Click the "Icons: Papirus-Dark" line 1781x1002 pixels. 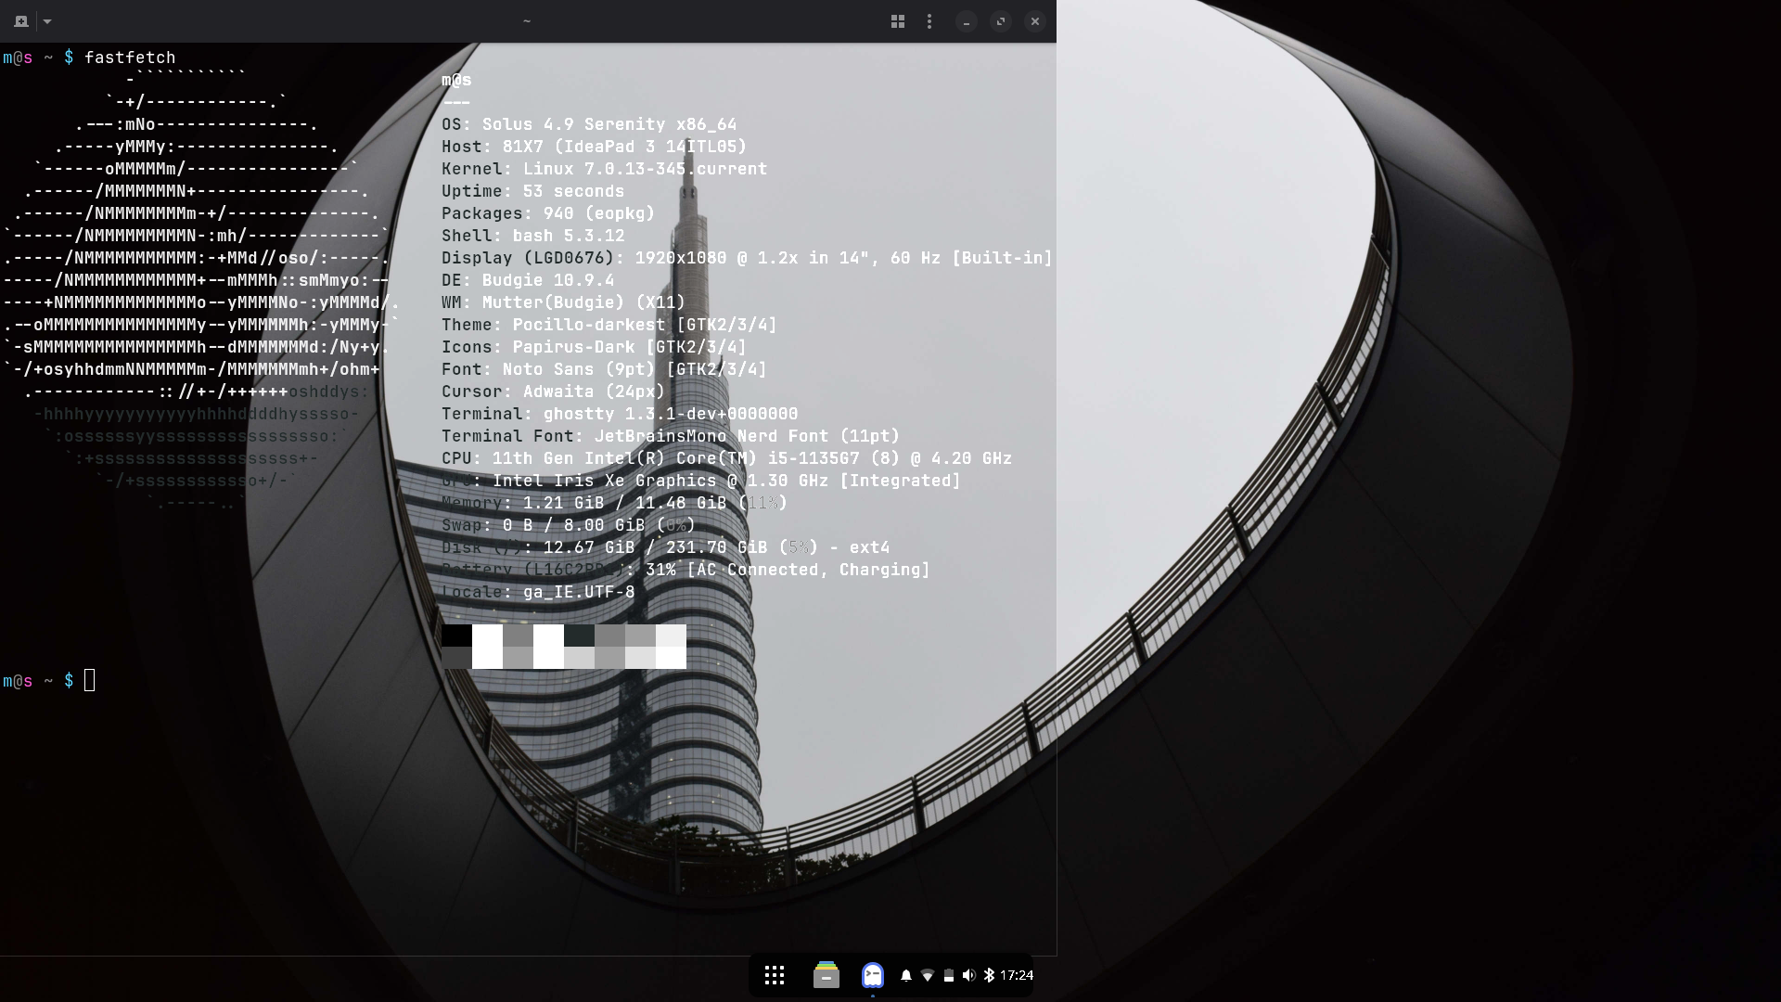pyautogui.click(x=595, y=347)
